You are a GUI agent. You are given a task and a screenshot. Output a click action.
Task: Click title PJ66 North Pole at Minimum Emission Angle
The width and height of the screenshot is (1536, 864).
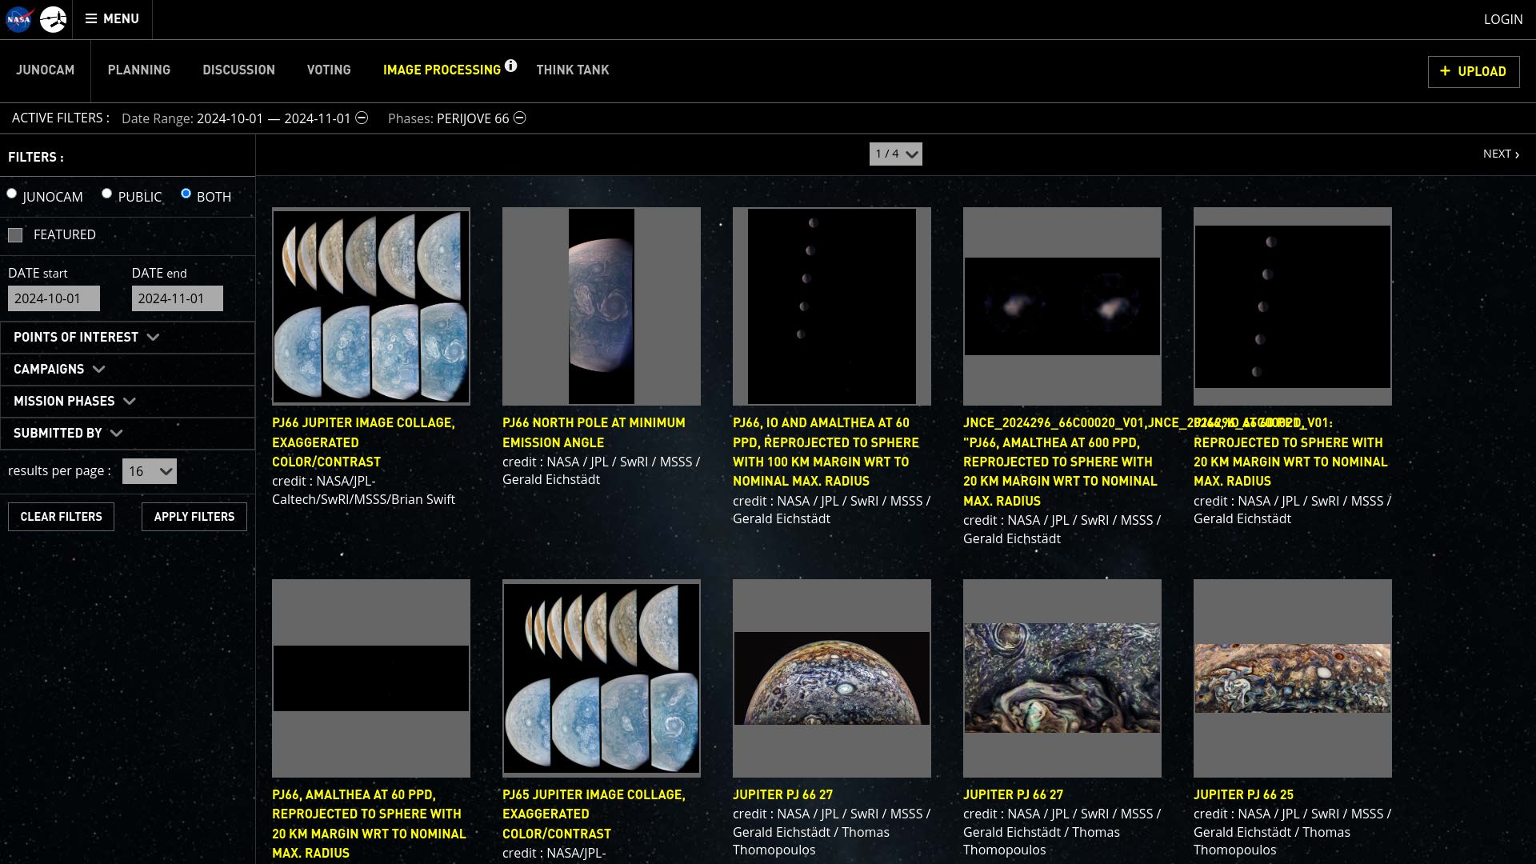(594, 433)
